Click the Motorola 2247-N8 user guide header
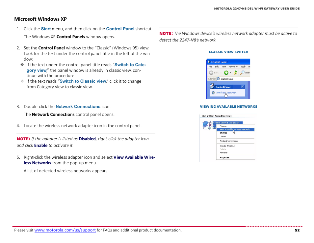 point(257,9)
